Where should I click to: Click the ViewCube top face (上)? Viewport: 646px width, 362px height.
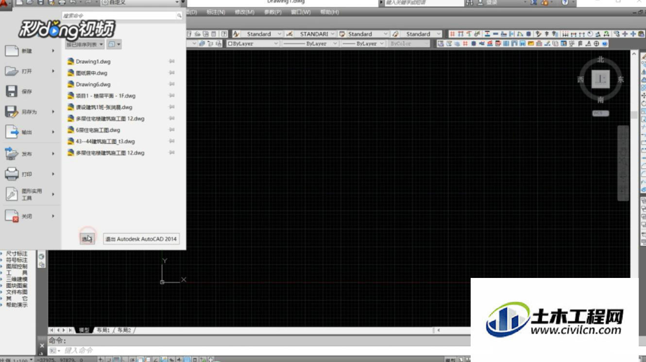pyautogui.click(x=601, y=79)
